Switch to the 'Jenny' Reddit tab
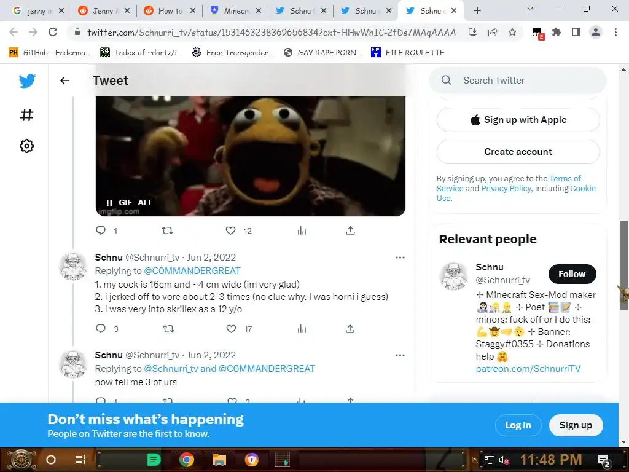The height and width of the screenshot is (472, 629). tap(103, 11)
